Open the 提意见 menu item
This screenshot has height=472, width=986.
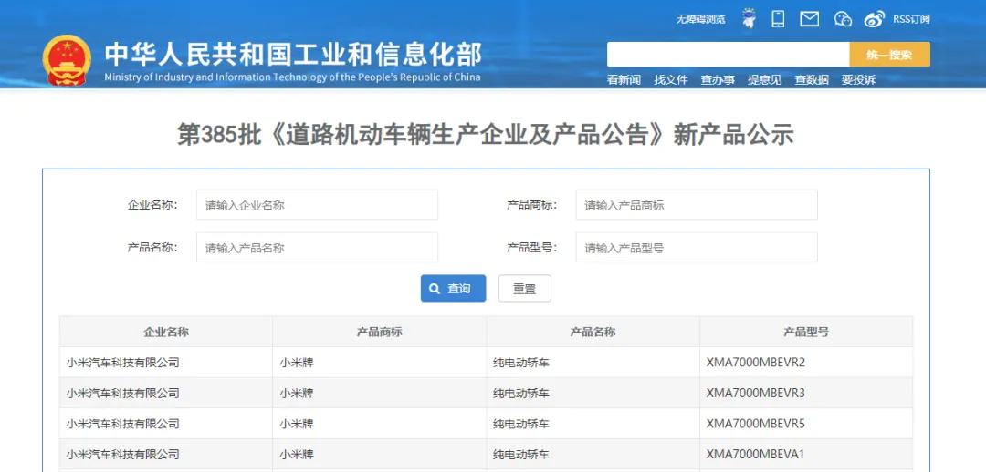coord(765,79)
